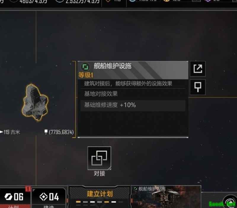Open the 舰船维护设施 preview thumbnail
237x208 pixels.
tap(166, 197)
